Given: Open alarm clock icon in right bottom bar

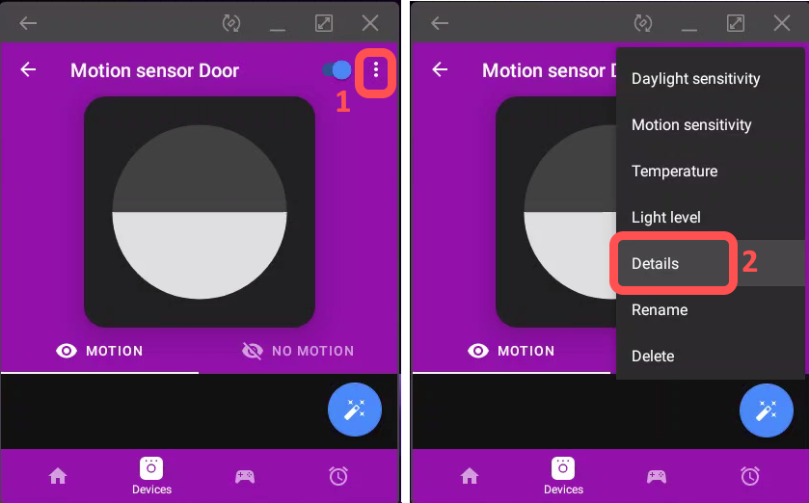Looking at the screenshot, I should click(x=750, y=476).
